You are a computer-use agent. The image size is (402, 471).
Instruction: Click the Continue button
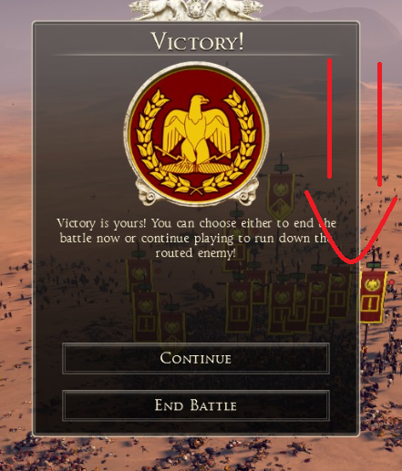[196, 358]
